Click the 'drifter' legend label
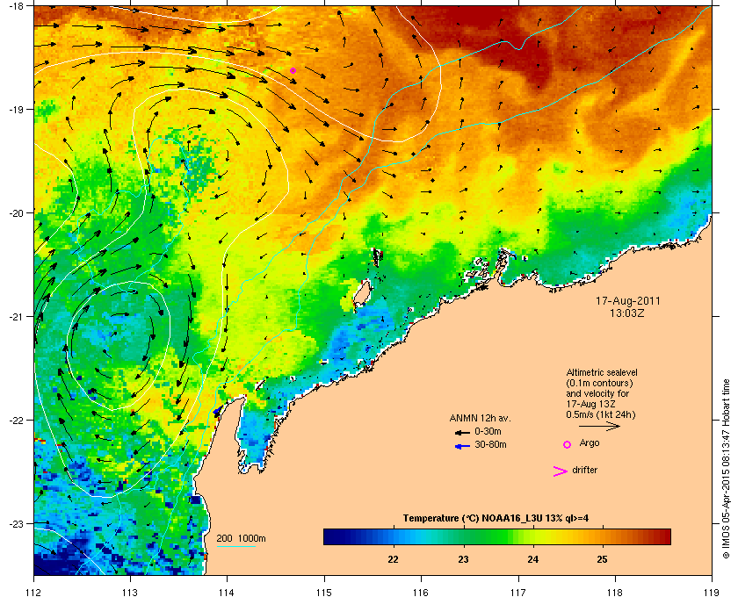Screen dimensions: 738x597 pyautogui.click(x=584, y=470)
